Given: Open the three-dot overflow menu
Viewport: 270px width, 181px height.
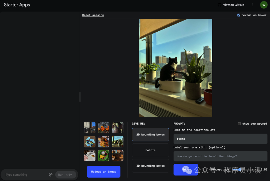Looking at the screenshot, I should point(253,5).
